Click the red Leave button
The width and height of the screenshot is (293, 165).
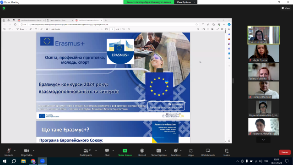coord(285,152)
